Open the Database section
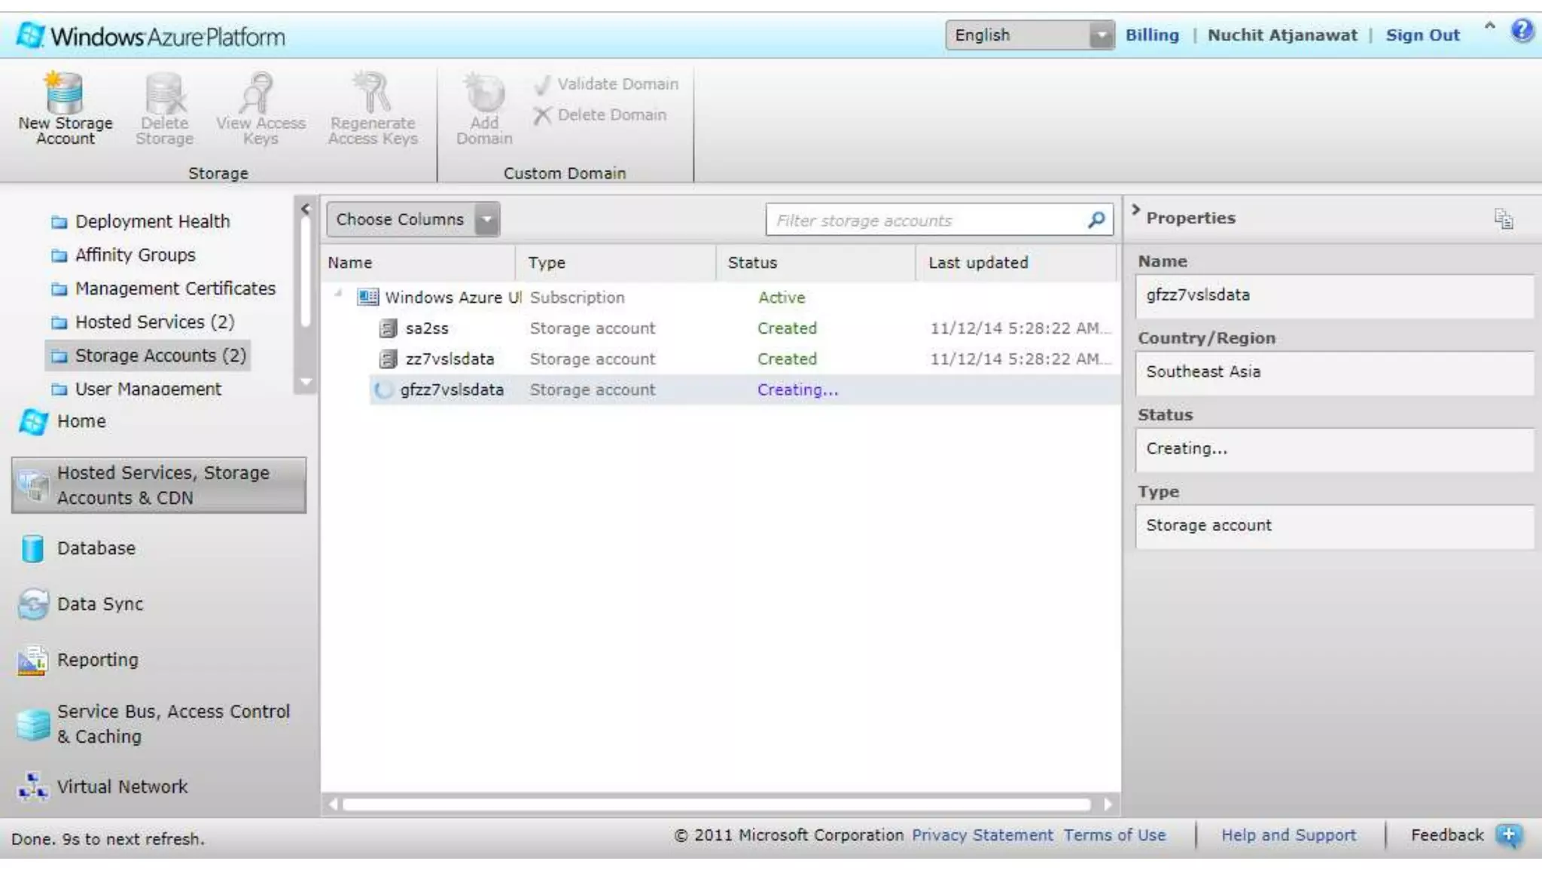Viewport: 1542px width, 870px height. 96,548
